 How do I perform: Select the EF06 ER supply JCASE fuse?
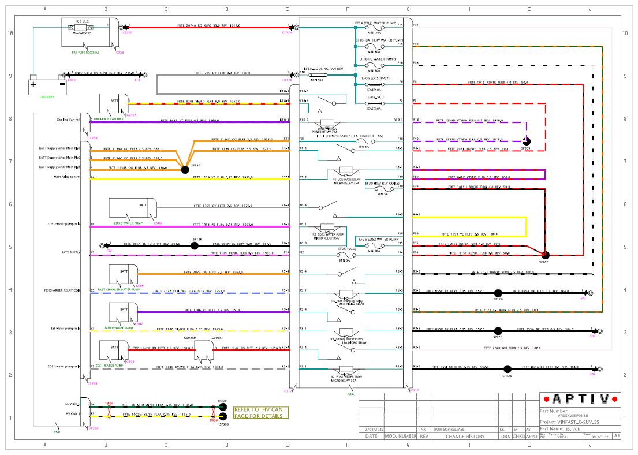point(375,85)
